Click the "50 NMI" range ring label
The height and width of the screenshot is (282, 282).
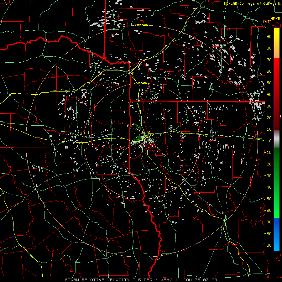[x=142, y=83]
